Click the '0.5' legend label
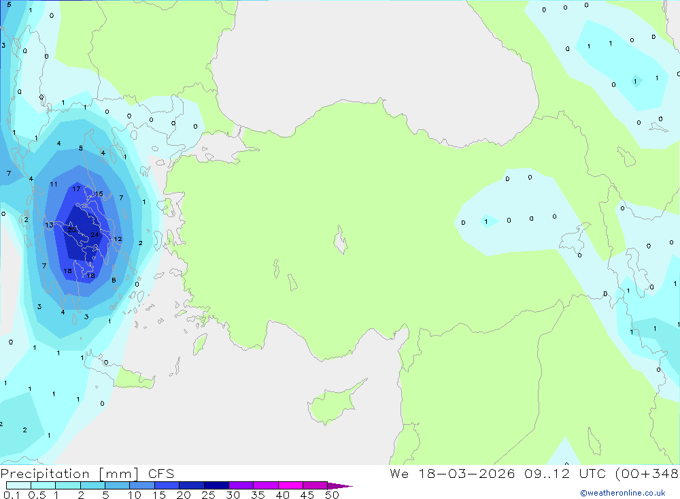This screenshot has width=680, height=499. (37, 495)
